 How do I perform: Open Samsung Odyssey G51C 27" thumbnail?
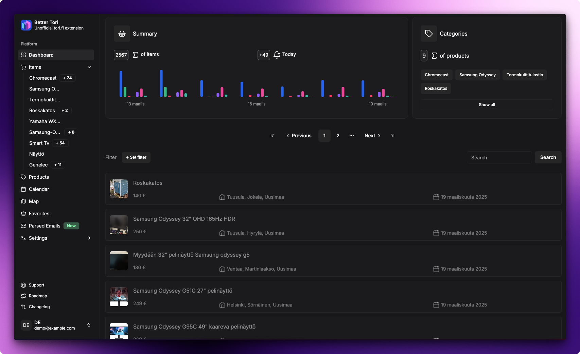(x=119, y=297)
